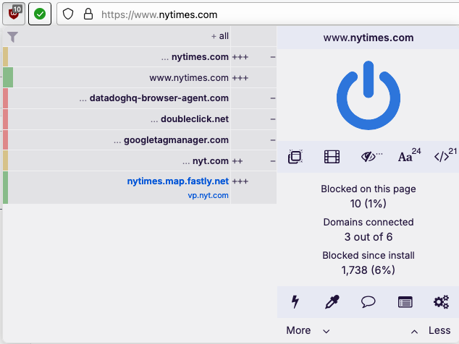Click the minus mark on doubleclick.net row
This screenshot has height=344, width=459.
click(x=273, y=119)
